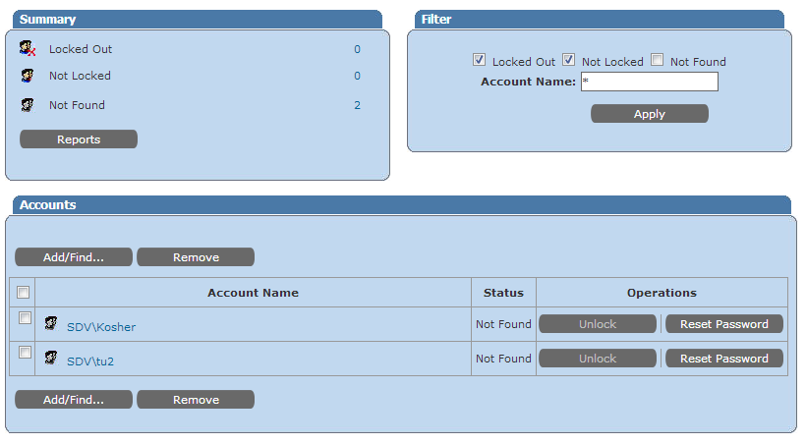806x444 pixels.
Task: Select the checkbox for SDV\tu2 row
Action: [x=25, y=353]
